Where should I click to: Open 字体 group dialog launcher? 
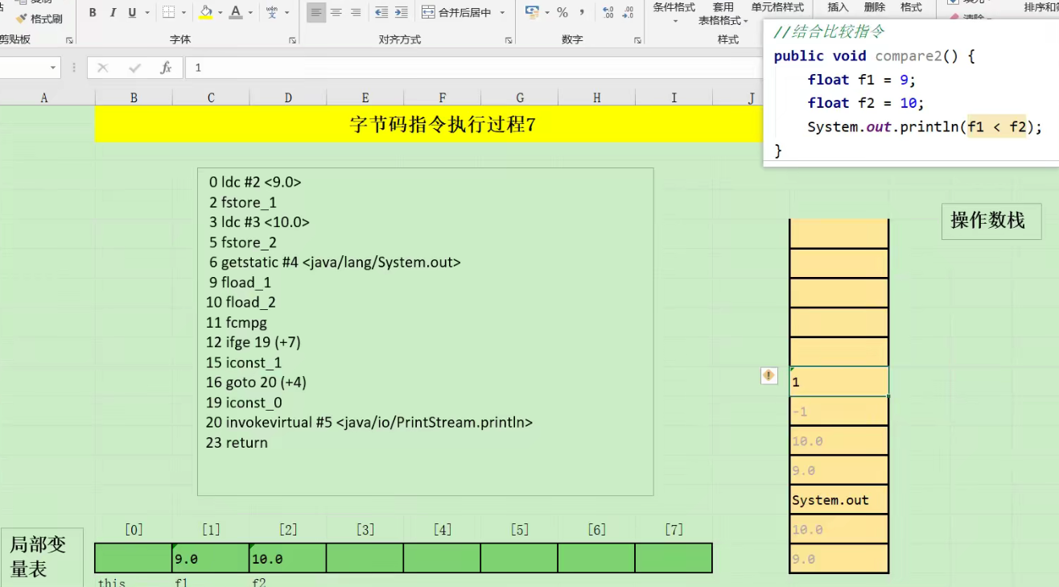pyautogui.click(x=292, y=40)
